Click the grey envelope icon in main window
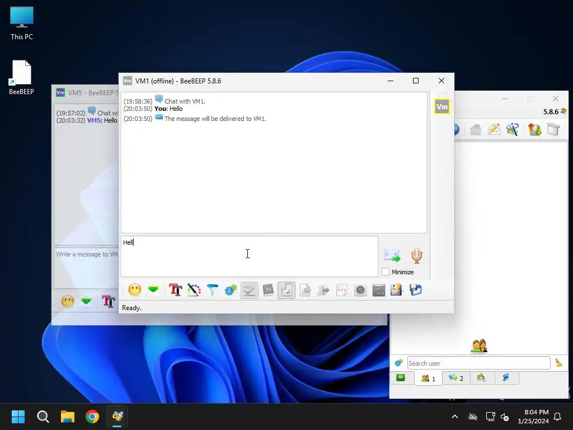Image resolution: width=573 pixels, height=430 pixels. (476, 129)
